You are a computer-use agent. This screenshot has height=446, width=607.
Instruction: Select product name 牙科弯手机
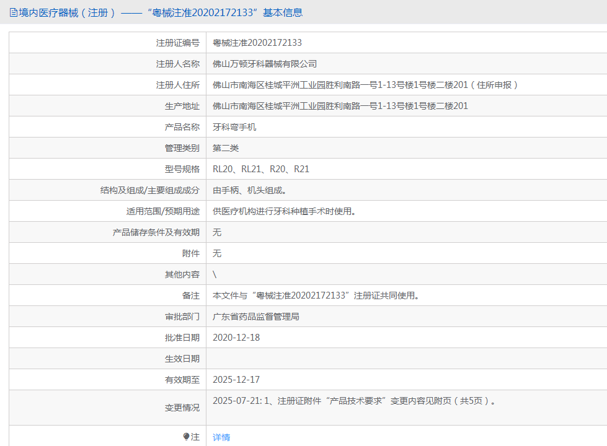coord(234,127)
